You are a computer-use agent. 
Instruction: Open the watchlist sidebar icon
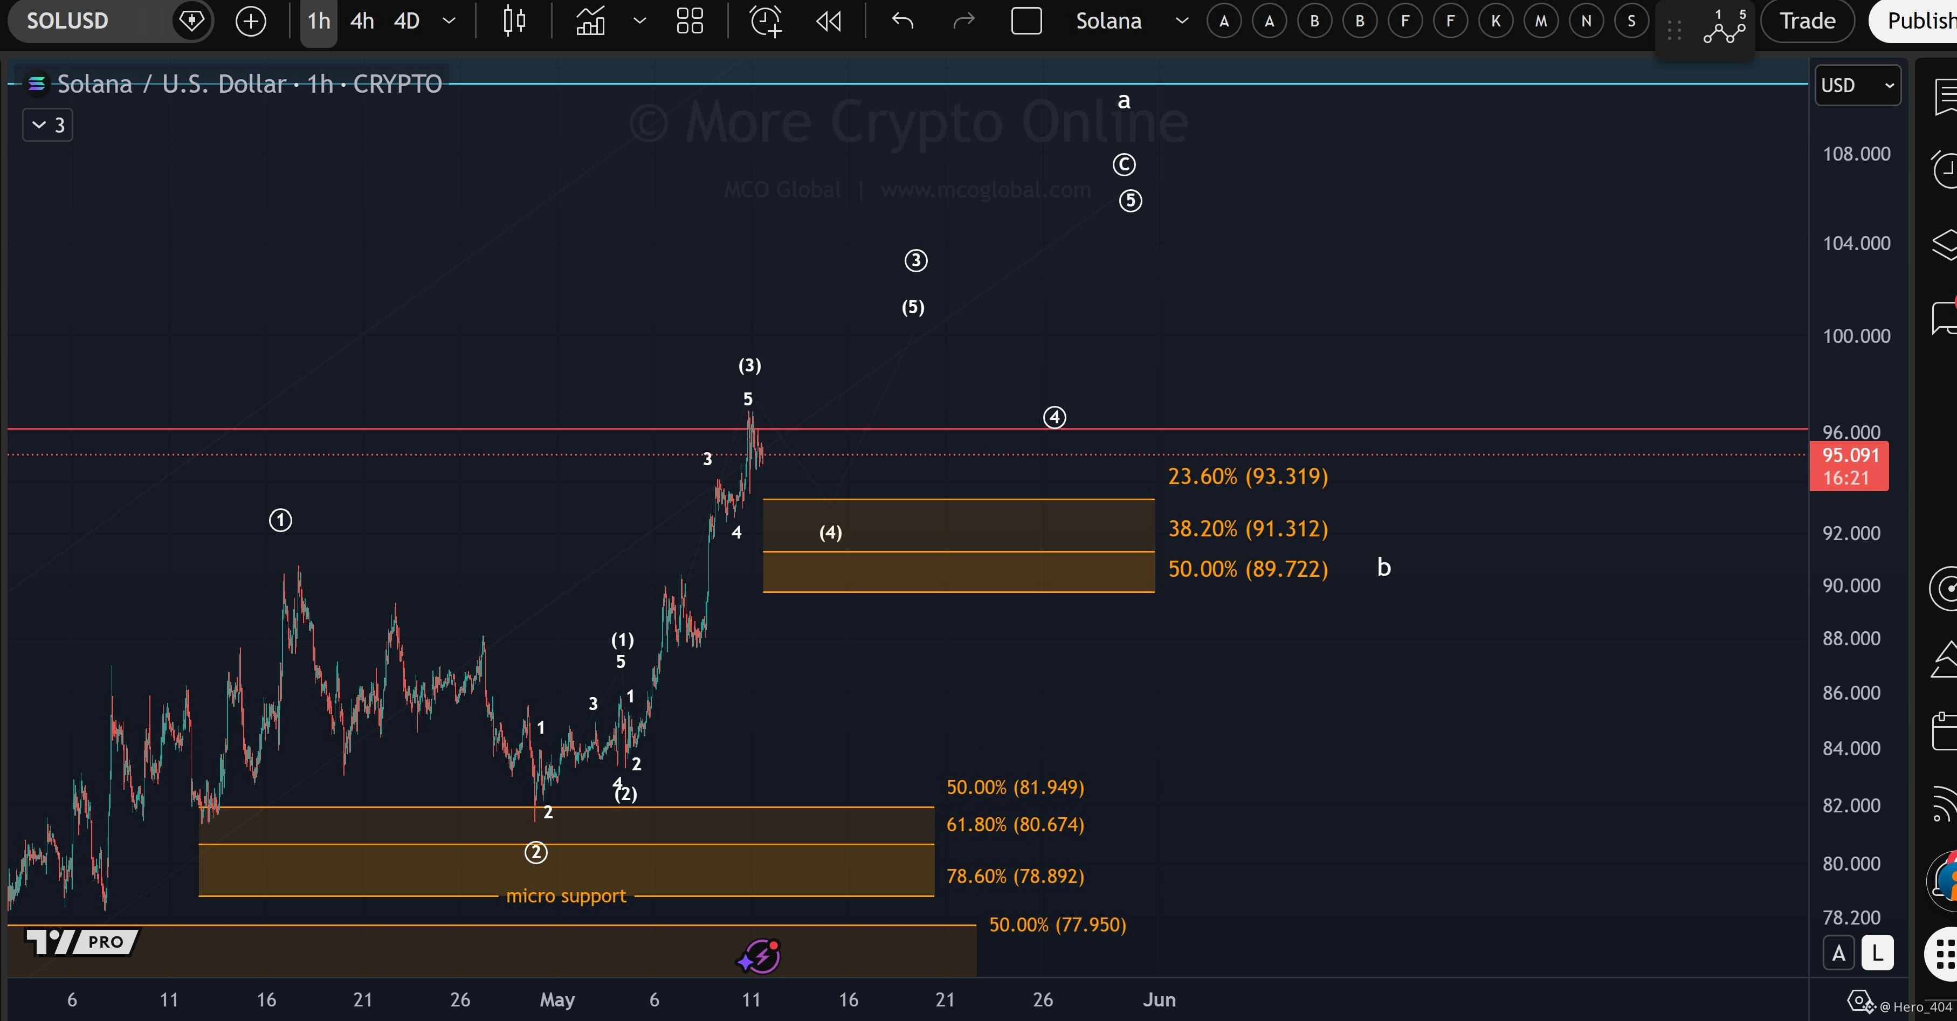pos(1945,97)
